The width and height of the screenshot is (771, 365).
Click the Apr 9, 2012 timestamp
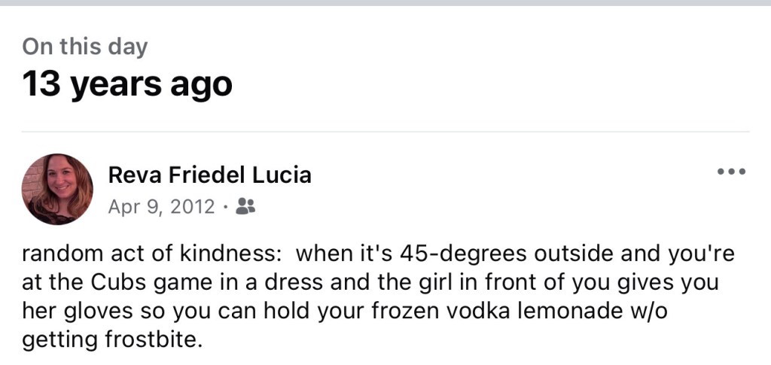pos(161,206)
